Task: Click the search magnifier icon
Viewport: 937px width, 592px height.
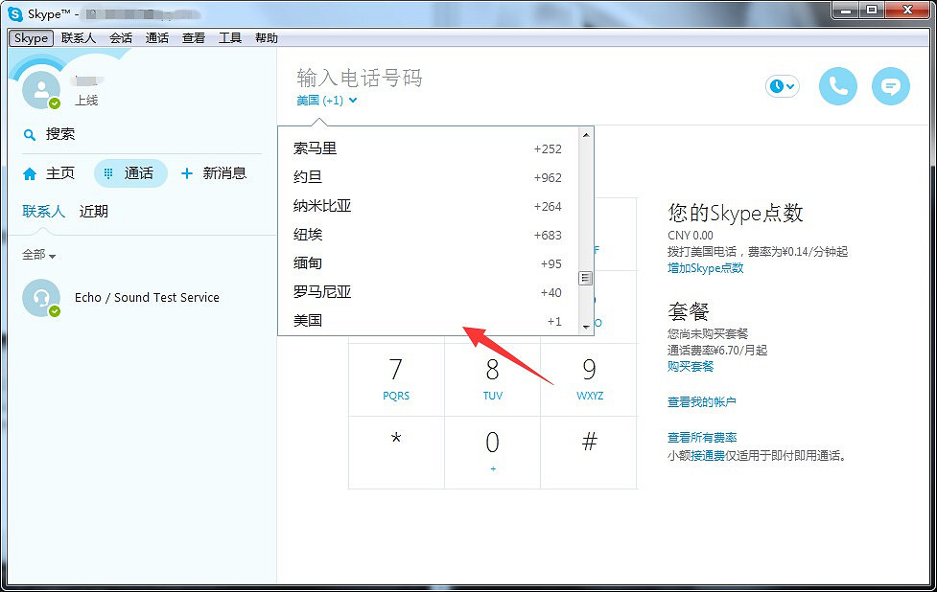Action: pyautogui.click(x=30, y=133)
